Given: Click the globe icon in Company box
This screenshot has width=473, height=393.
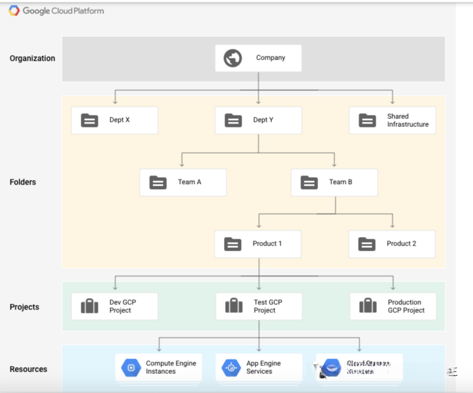Looking at the screenshot, I should tap(233, 58).
